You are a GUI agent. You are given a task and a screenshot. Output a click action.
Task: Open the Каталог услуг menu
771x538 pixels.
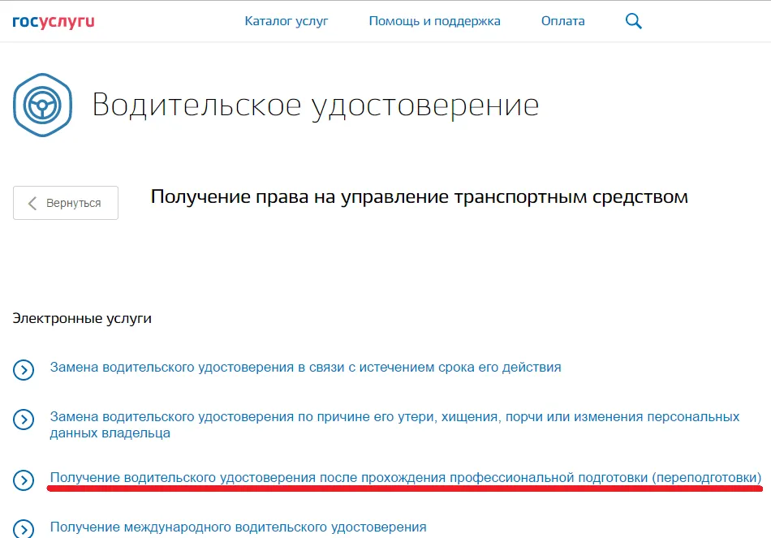[286, 21]
